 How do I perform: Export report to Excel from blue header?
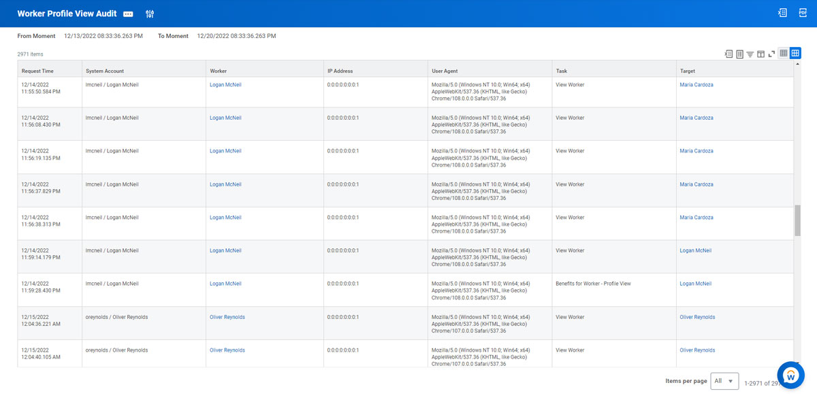tap(782, 13)
